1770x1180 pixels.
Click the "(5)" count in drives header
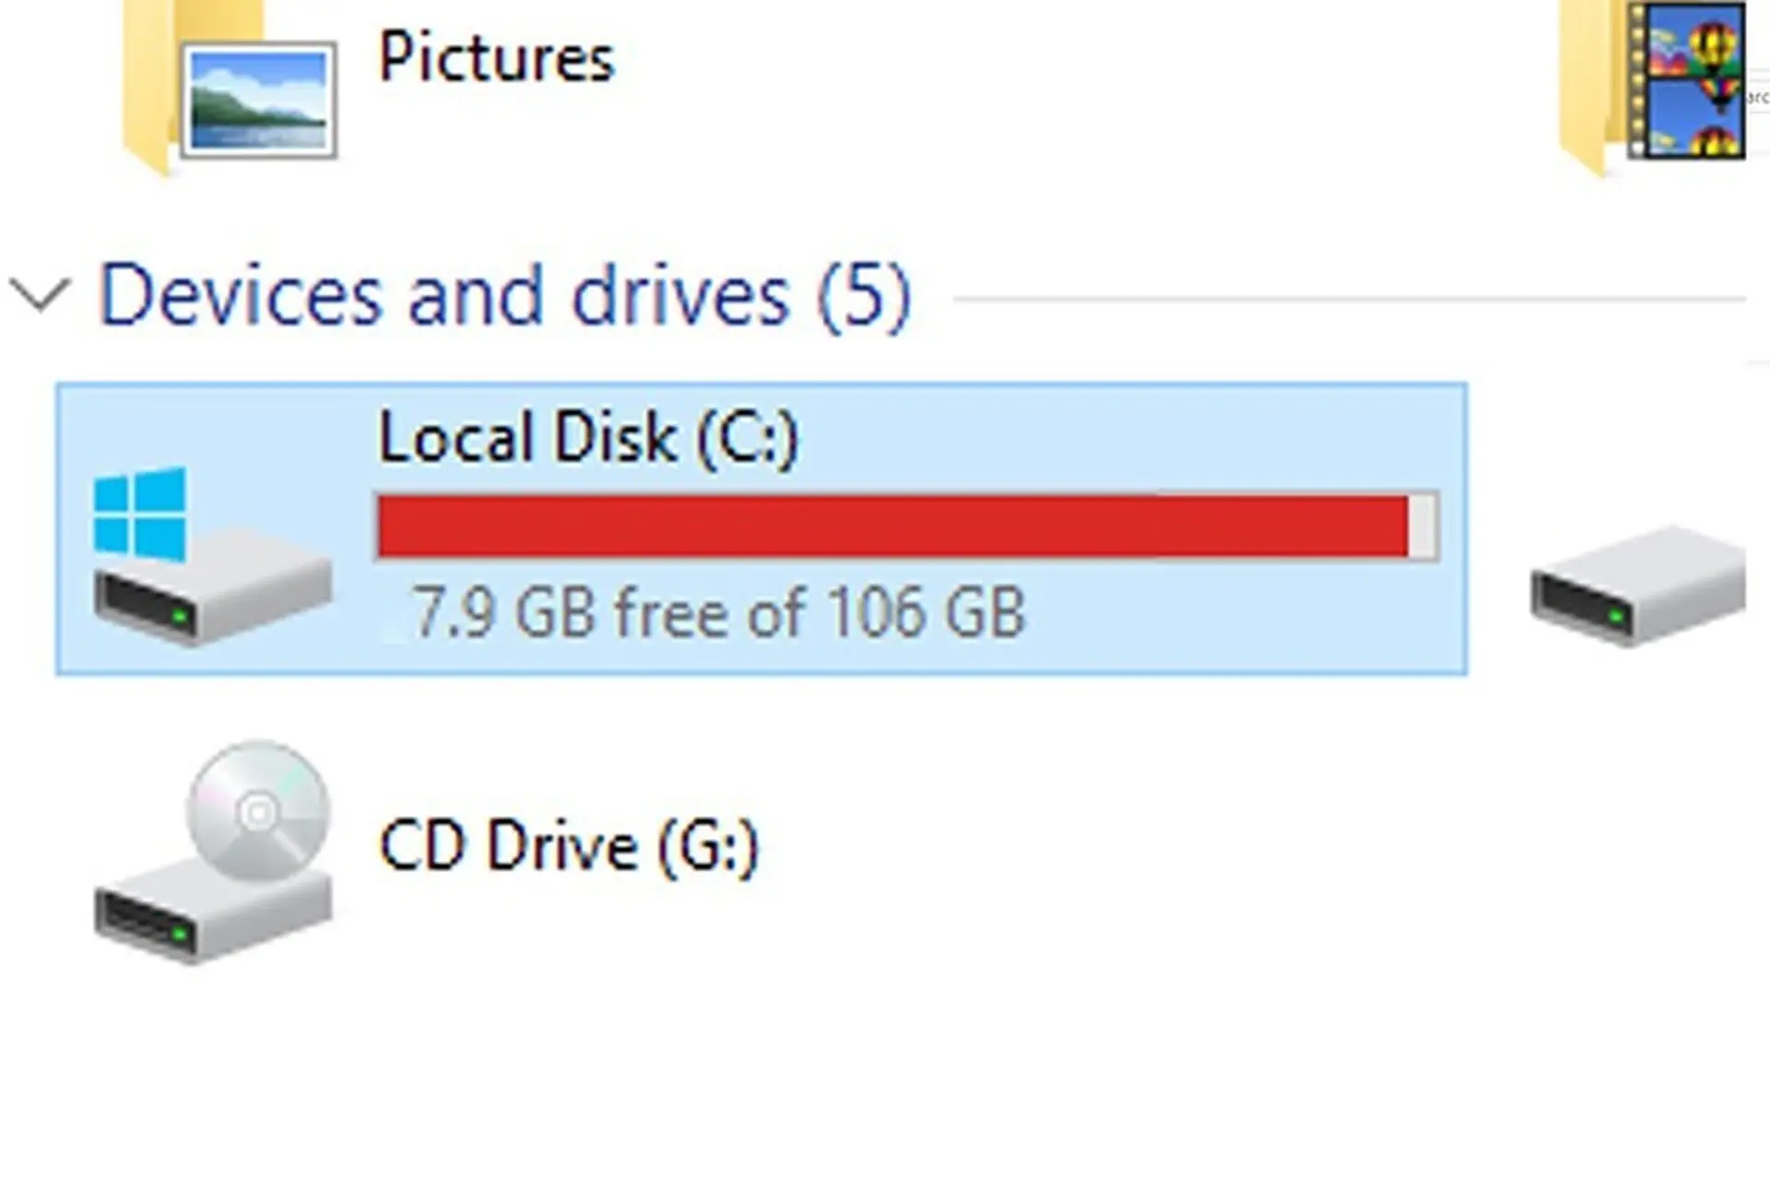pyautogui.click(x=864, y=296)
